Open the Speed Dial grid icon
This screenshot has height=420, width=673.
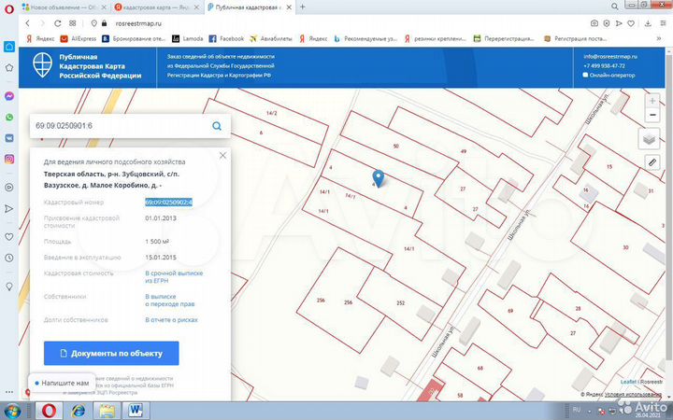[73, 23]
